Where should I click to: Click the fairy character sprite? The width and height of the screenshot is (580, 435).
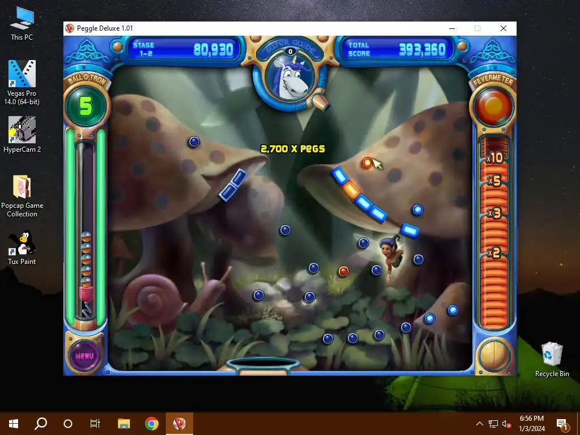tap(390, 257)
